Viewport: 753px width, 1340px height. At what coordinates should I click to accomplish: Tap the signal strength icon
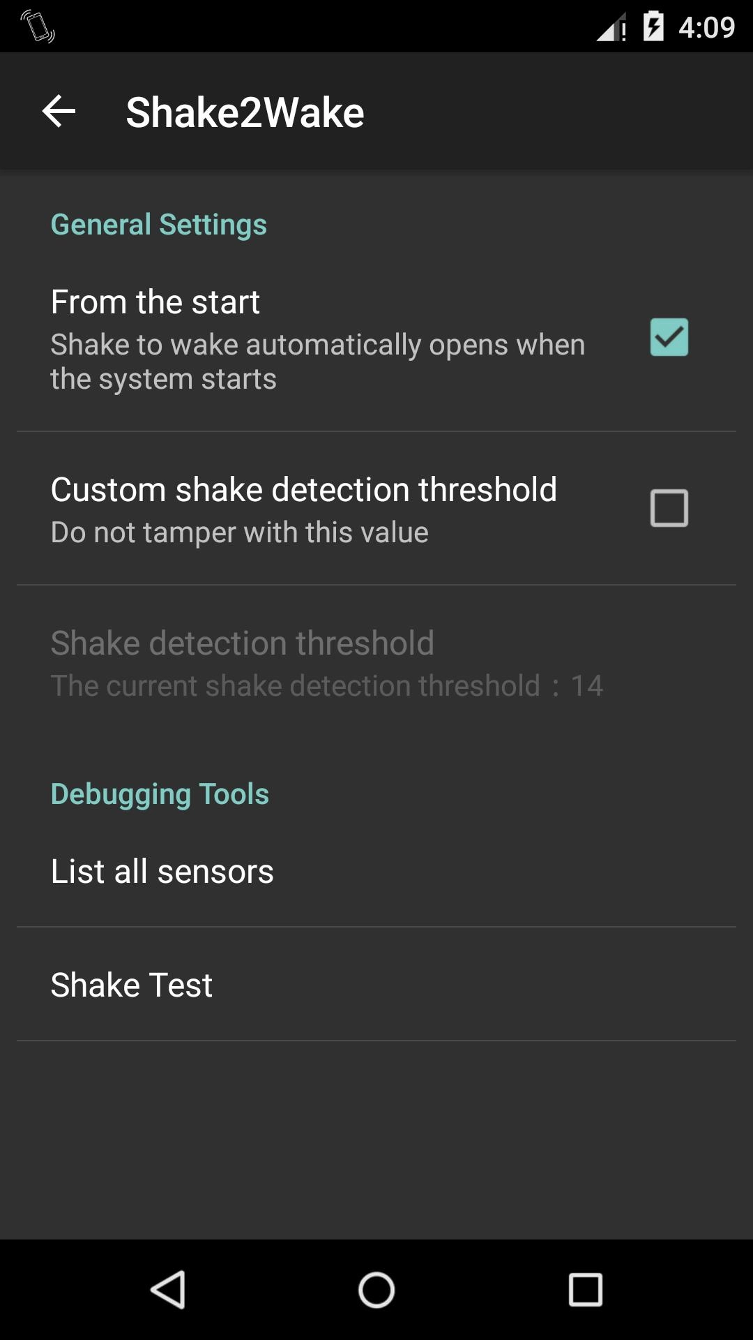click(x=611, y=28)
